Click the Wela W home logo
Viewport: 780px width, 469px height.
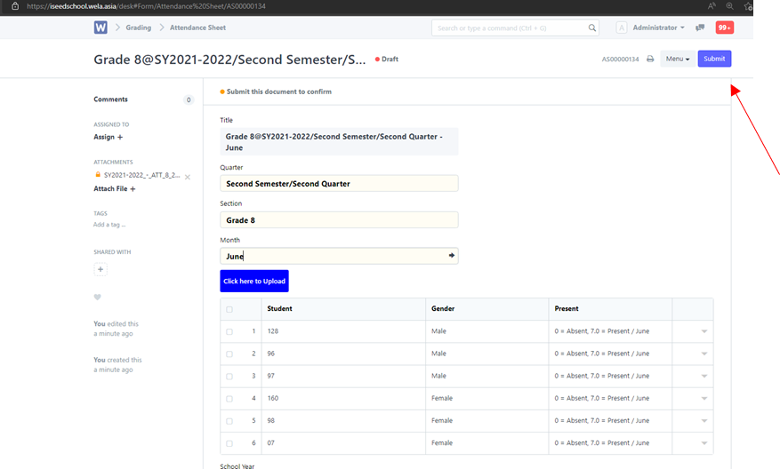(x=101, y=28)
